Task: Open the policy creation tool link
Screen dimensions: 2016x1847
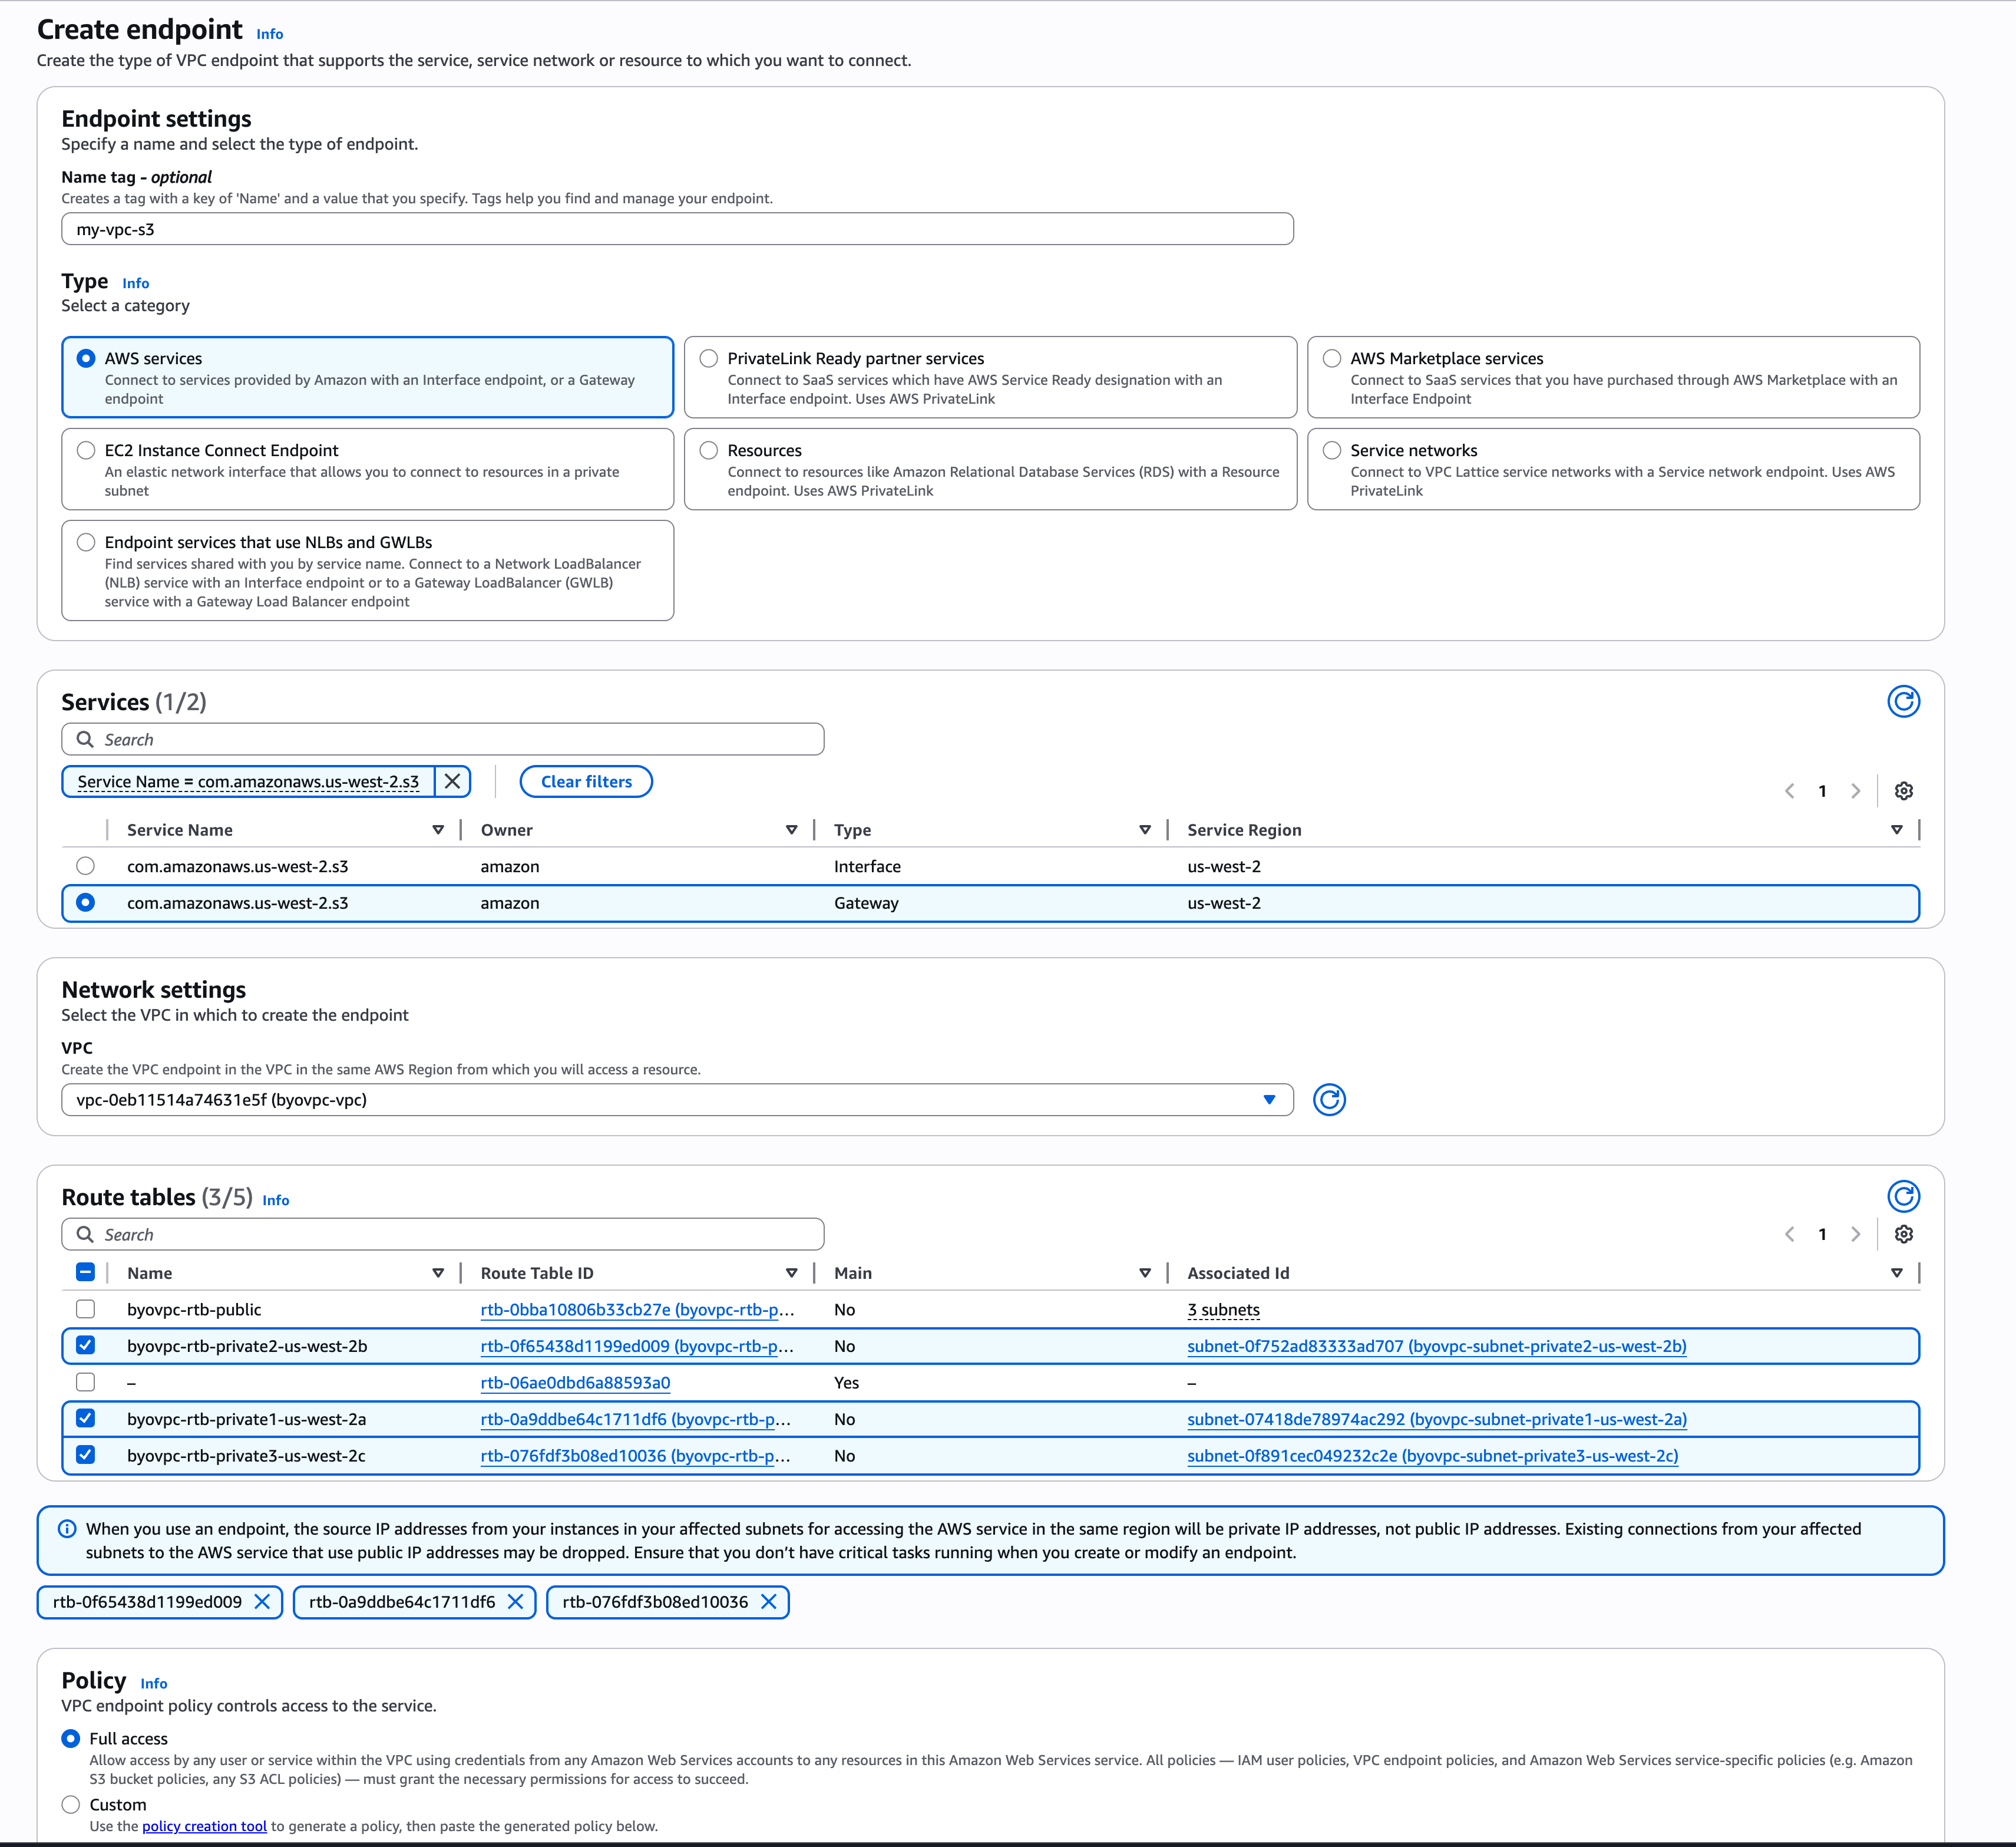Action: (x=204, y=1826)
